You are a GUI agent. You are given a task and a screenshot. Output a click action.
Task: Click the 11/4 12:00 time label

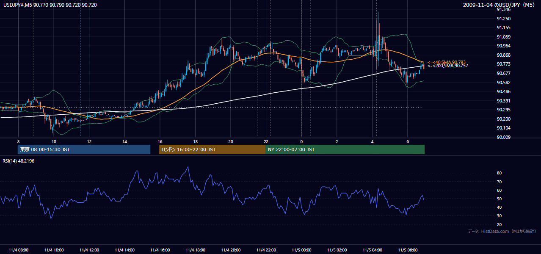[x=89, y=250]
